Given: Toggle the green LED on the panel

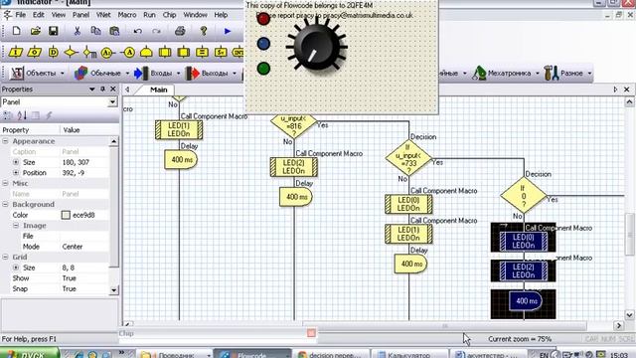Looking at the screenshot, I should coord(263,69).
